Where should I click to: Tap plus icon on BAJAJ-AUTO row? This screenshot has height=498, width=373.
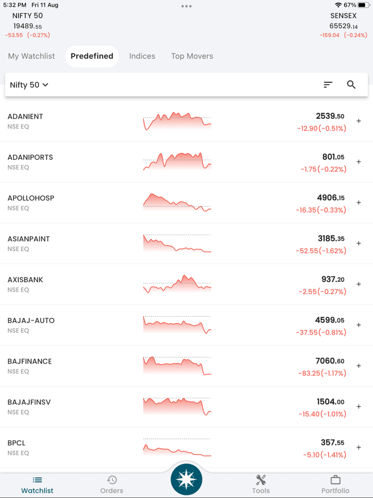[x=359, y=325]
